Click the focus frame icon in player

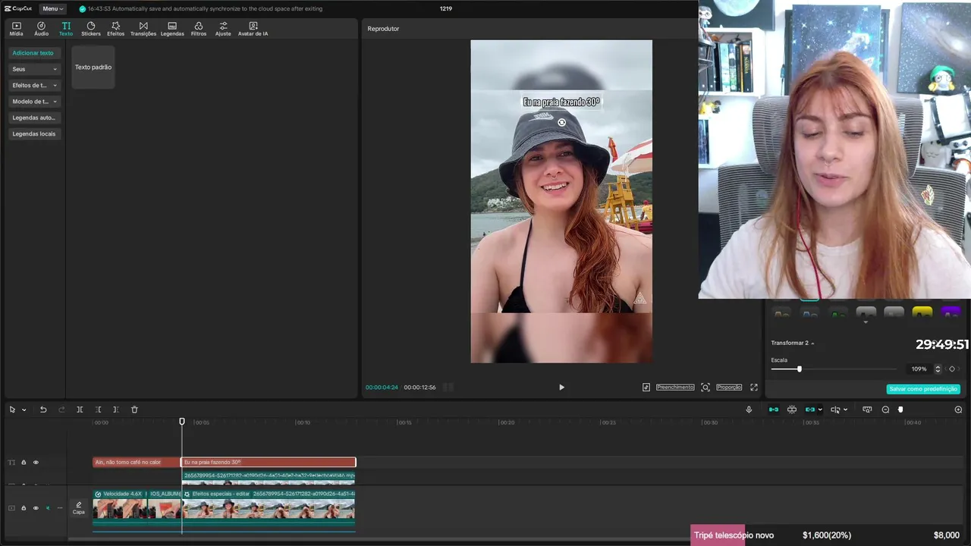pyautogui.click(x=705, y=387)
